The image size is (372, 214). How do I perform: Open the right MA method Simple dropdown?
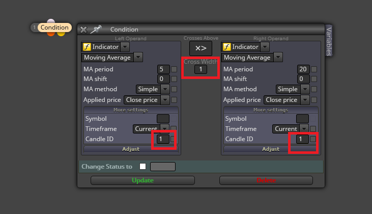coord(293,89)
